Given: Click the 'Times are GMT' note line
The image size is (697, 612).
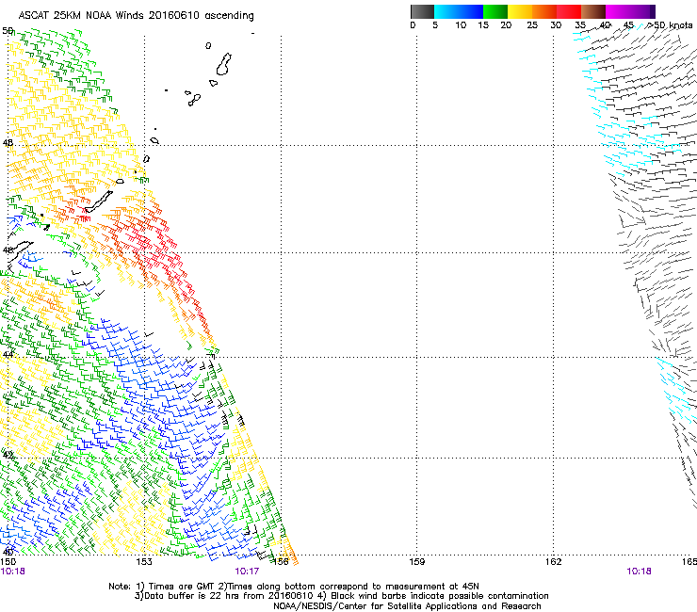Looking at the screenshot, I should coord(294,587).
